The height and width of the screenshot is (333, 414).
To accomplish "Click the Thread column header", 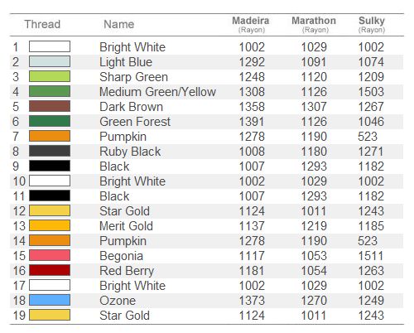I will click(42, 24).
